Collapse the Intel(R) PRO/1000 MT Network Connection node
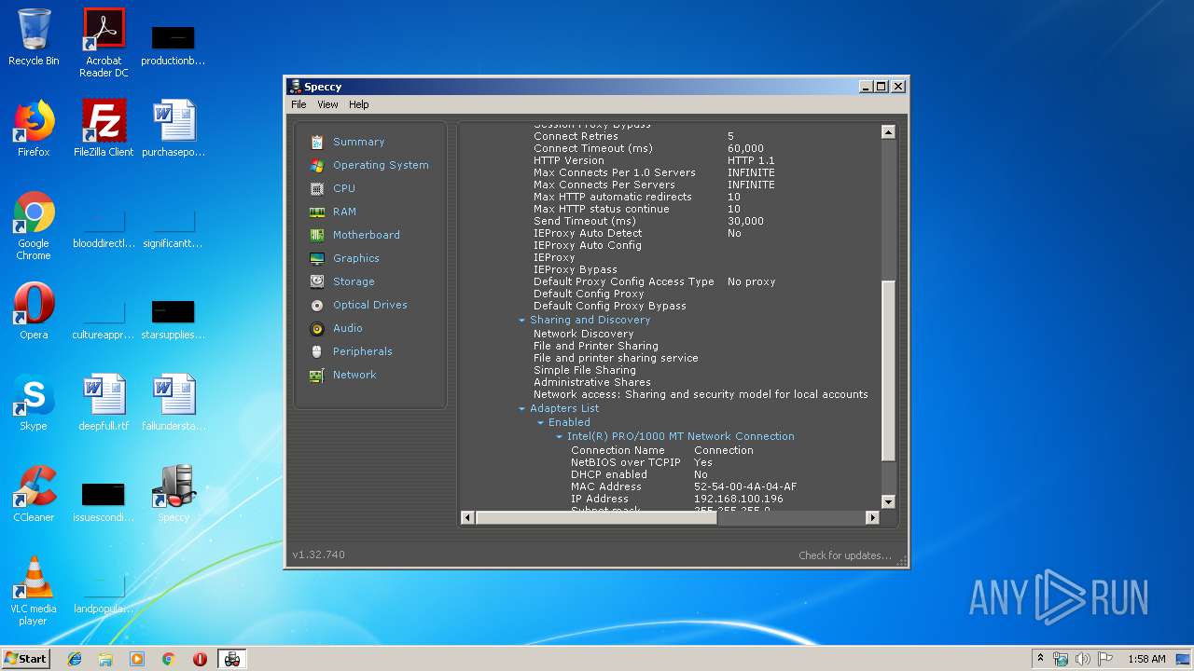This screenshot has height=671, width=1194. coord(560,437)
